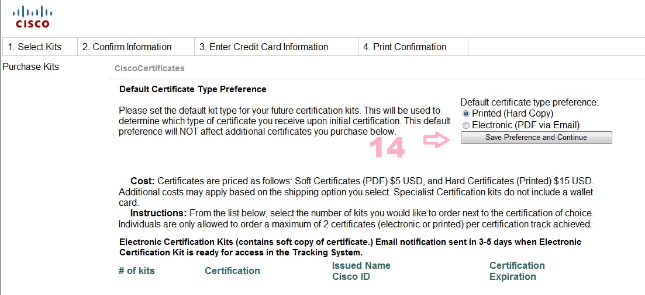Switch to Enter Credit Card Information tab
645x295 pixels.
(x=264, y=47)
